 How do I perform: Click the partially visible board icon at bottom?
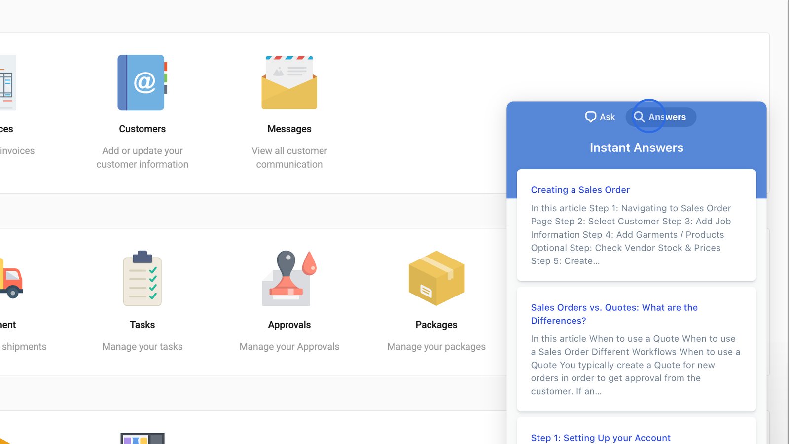pos(142,438)
